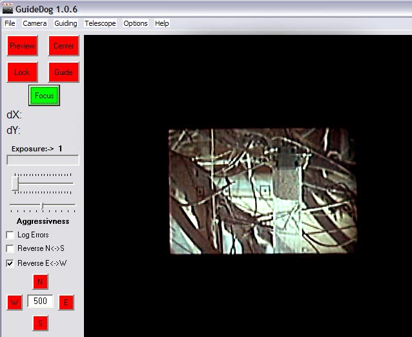Open the Camera menu
Screen dimensions: 412x337
pyautogui.click(x=35, y=23)
